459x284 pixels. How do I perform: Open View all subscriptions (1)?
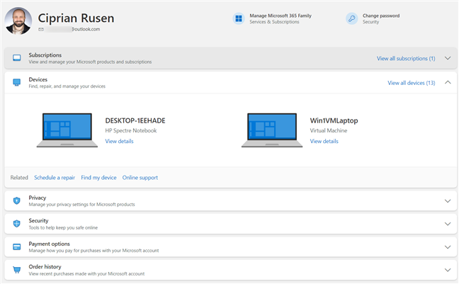coord(406,59)
